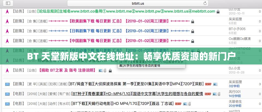
Task: Toggle the Safari sidebar button
Action: [8, 3]
